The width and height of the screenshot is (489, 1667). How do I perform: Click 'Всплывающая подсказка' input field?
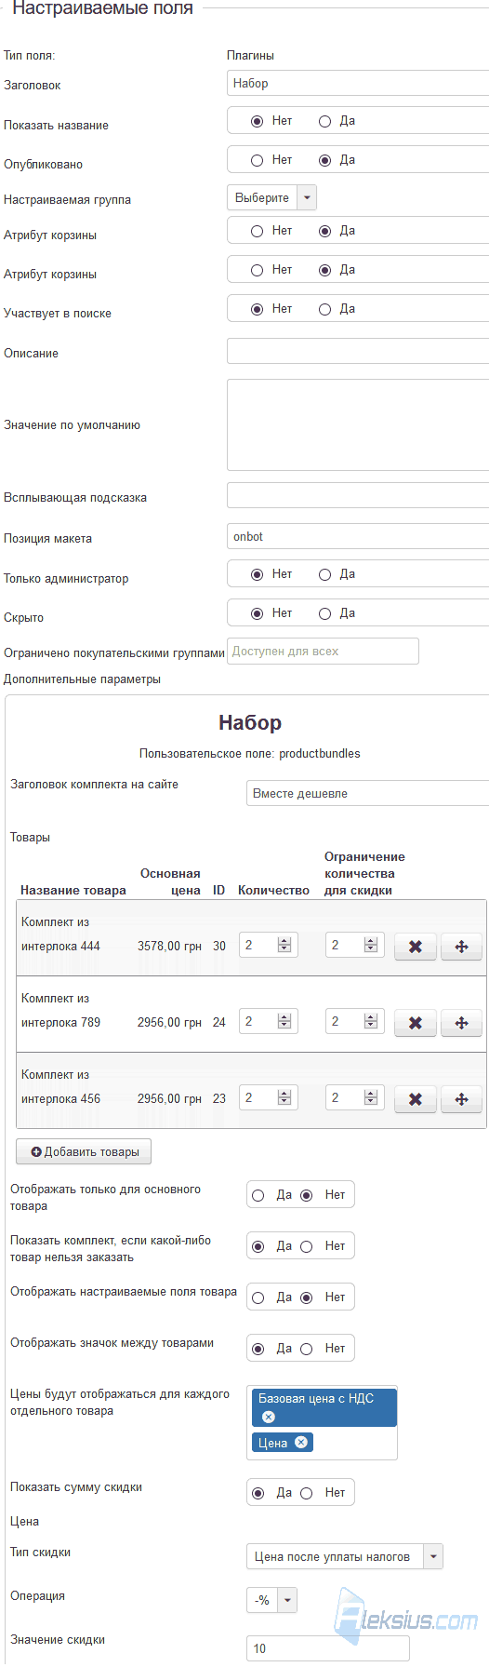pos(358,495)
